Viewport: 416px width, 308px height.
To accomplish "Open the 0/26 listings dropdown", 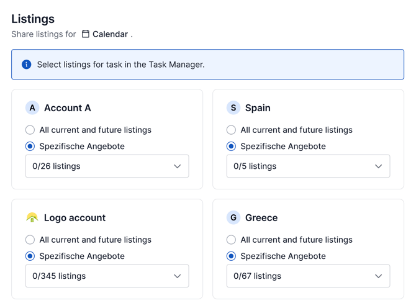I will point(107,166).
